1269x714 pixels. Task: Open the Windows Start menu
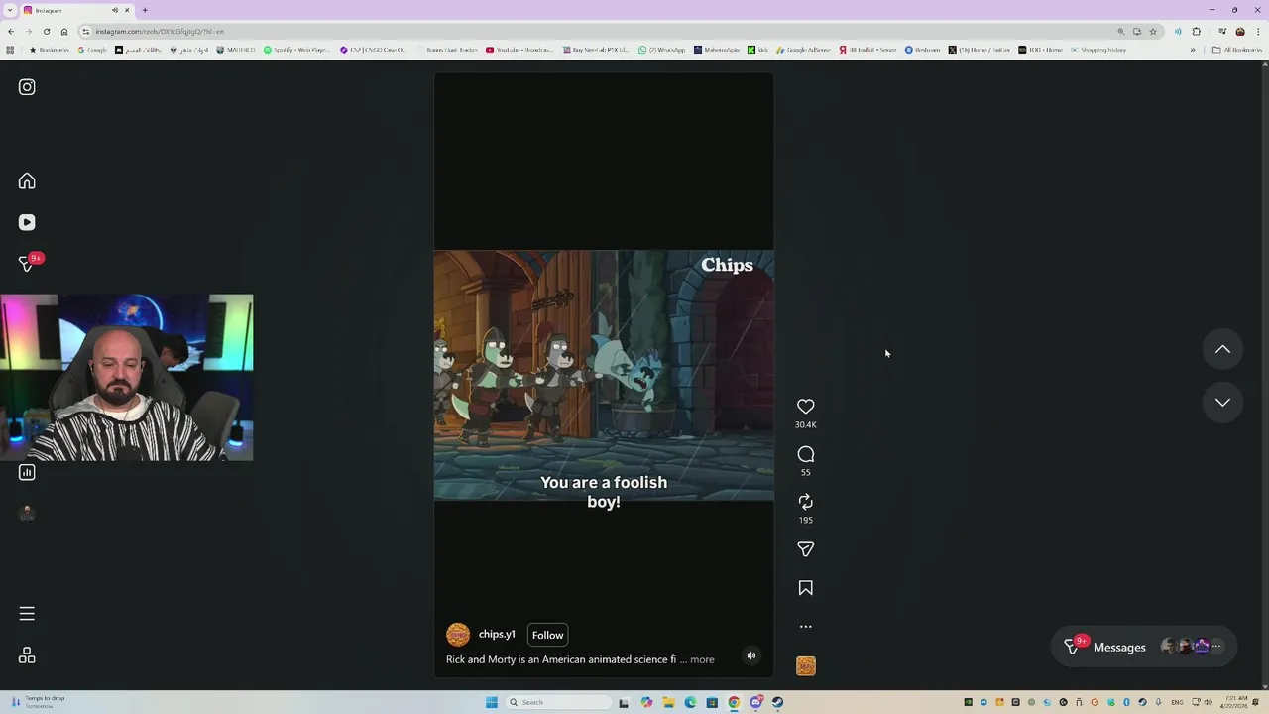[491, 702]
